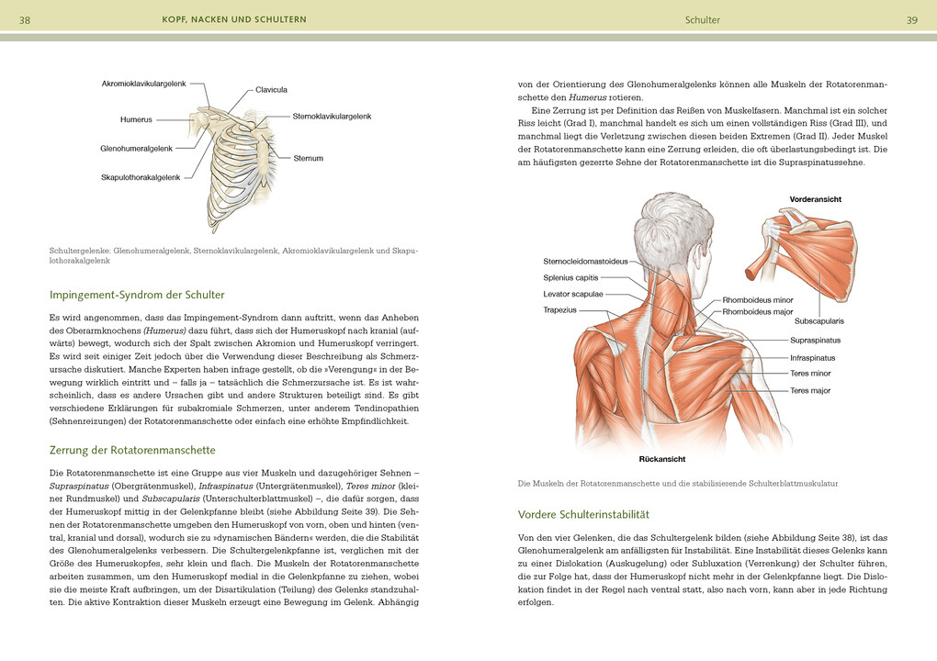Viewport: 937px width, 661px height.
Task: Select the caption starting 'Schultergelenke: Glenohumeralgelenk'
Action: tap(233, 255)
